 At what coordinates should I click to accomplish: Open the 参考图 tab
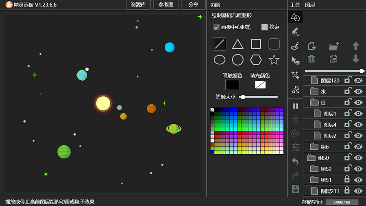[x=166, y=5]
